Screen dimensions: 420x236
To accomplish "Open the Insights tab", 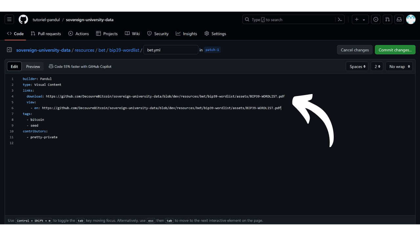I will click(x=186, y=34).
